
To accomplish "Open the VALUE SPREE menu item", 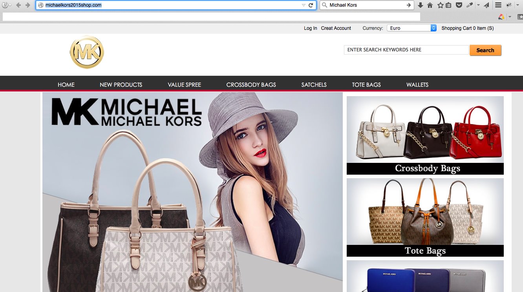I will point(184,84).
